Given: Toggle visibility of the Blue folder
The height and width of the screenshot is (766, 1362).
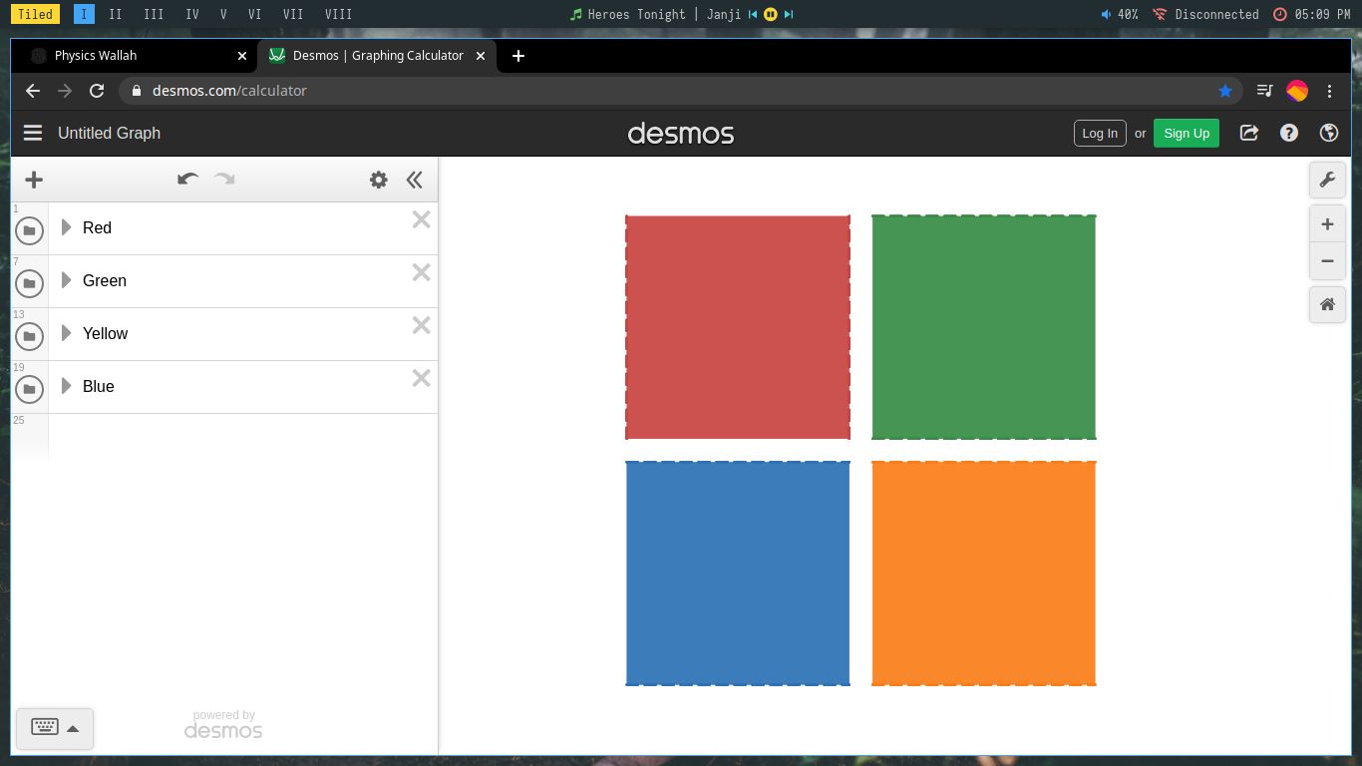Looking at the screenshot, I should pyautogui.click(x=29, y=389).
